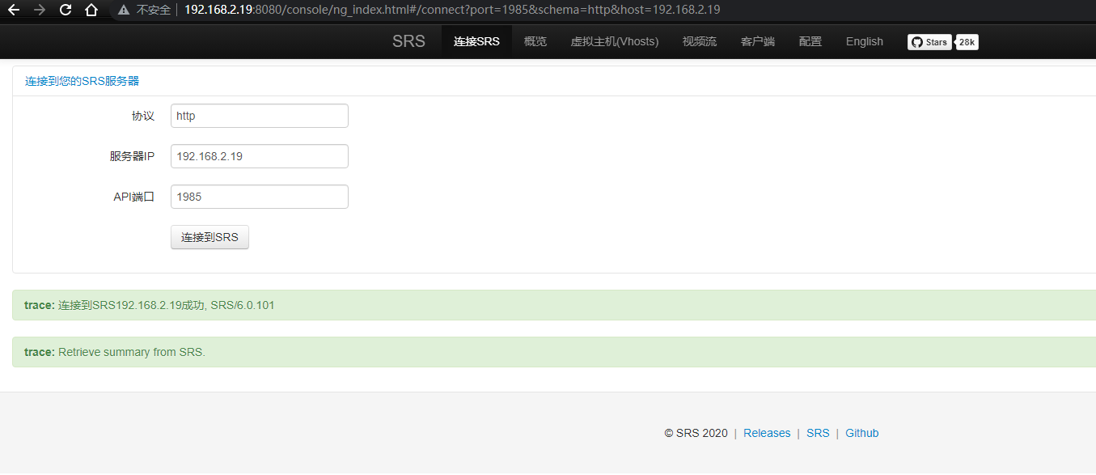Open the browser home page icon

[91, 10]
